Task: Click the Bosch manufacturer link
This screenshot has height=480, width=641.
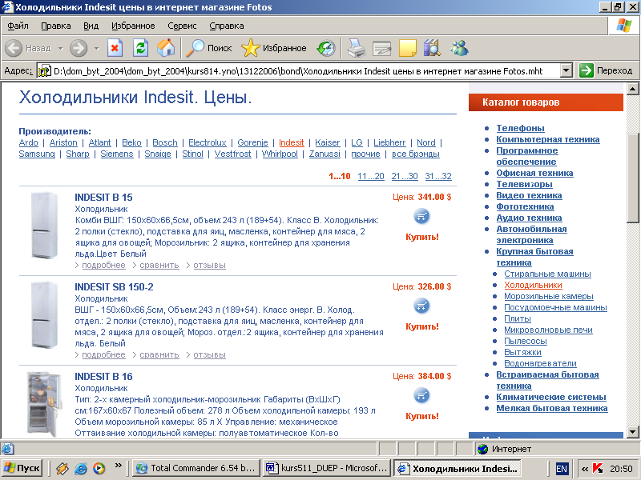Action: click(x=165, y=142)
